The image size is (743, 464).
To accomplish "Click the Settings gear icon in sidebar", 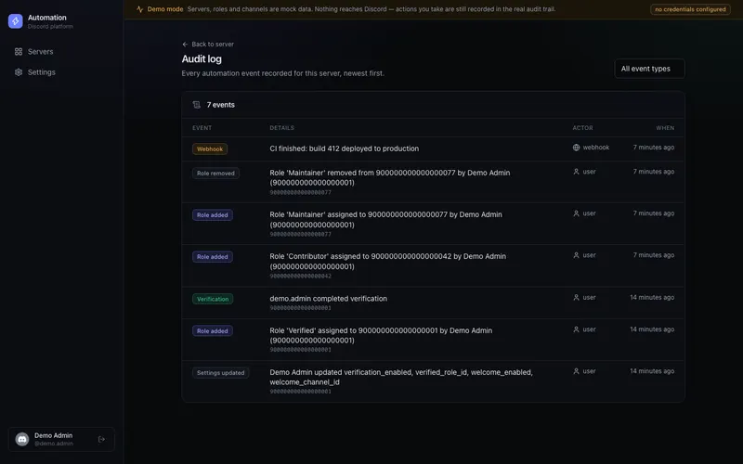I will coord(19,72).
